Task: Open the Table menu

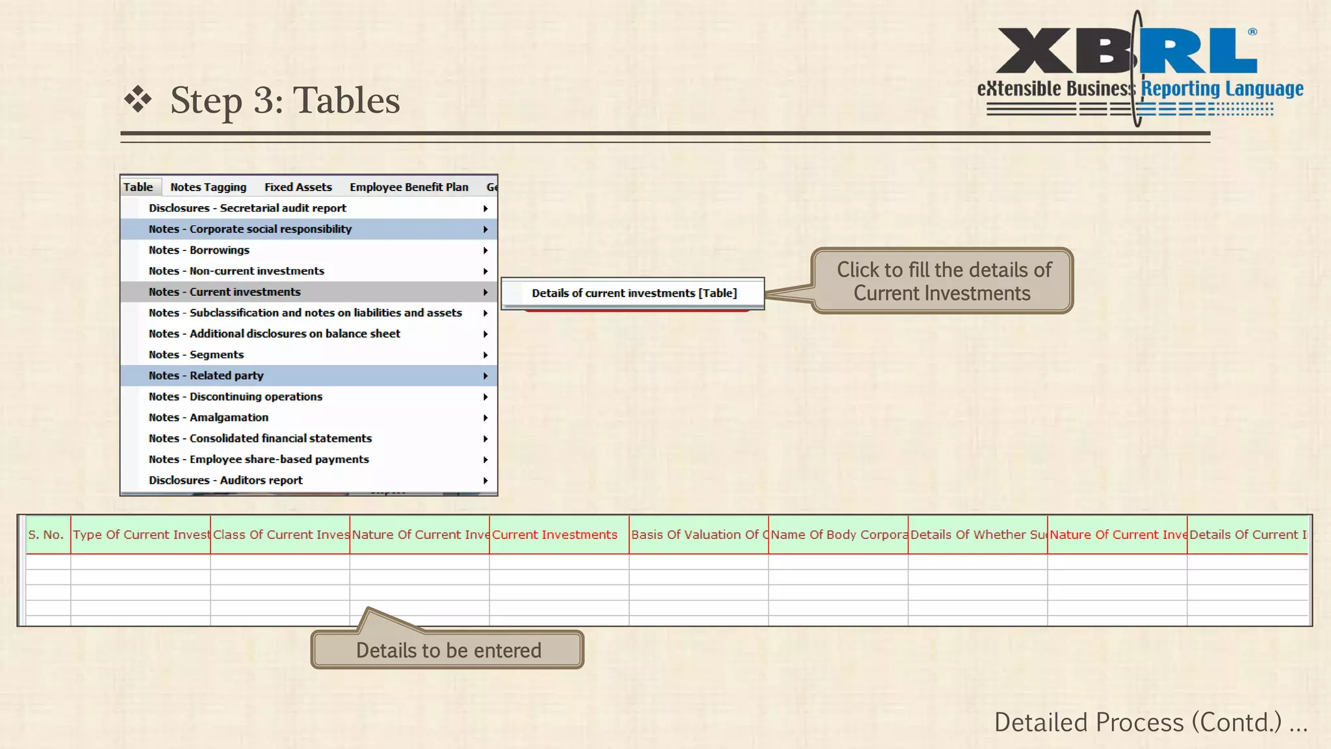Action: pyautogui.click(x=138, y=187)
